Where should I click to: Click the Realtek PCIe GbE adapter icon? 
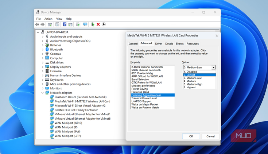52,110
